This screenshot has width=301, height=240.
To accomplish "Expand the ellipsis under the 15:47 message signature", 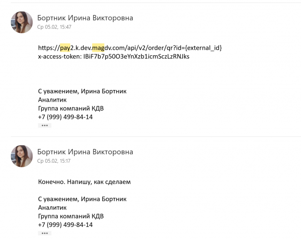I will point(44,126).
